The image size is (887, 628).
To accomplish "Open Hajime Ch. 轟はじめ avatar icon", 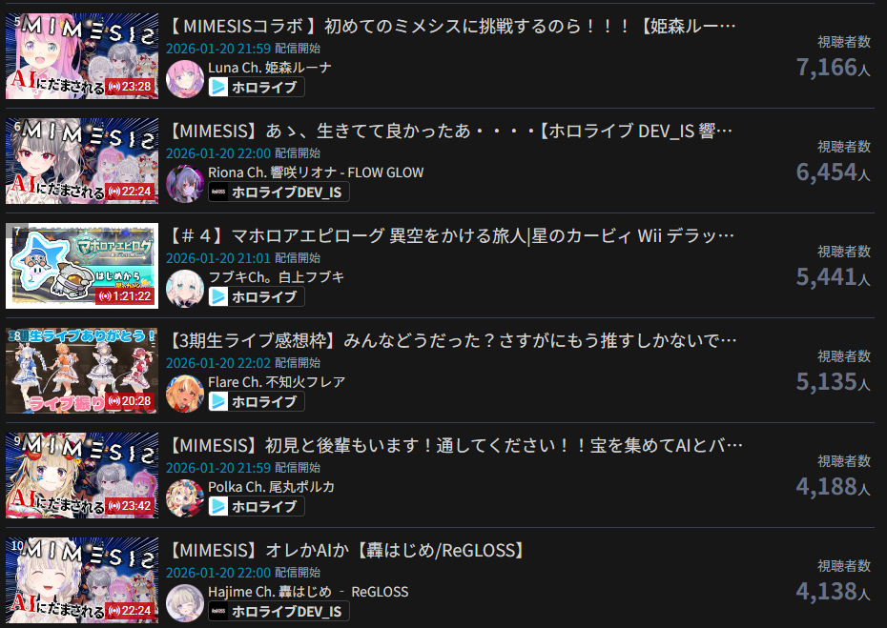I will (x=184, y=603).
